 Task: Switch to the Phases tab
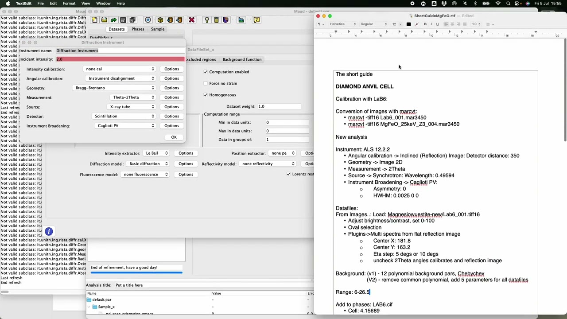coord(138,29)
